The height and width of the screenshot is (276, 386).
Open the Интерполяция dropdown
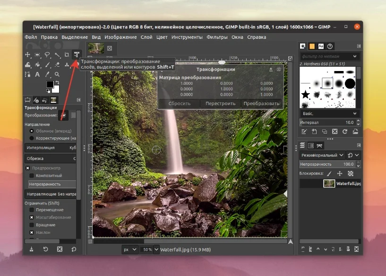pyautogui.click(x=50, y=148)
